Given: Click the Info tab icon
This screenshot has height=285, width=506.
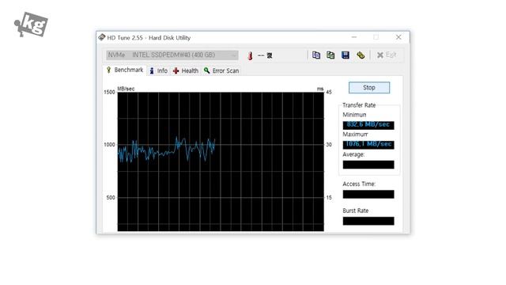Looking at the screenshot, I should (152, 70).
